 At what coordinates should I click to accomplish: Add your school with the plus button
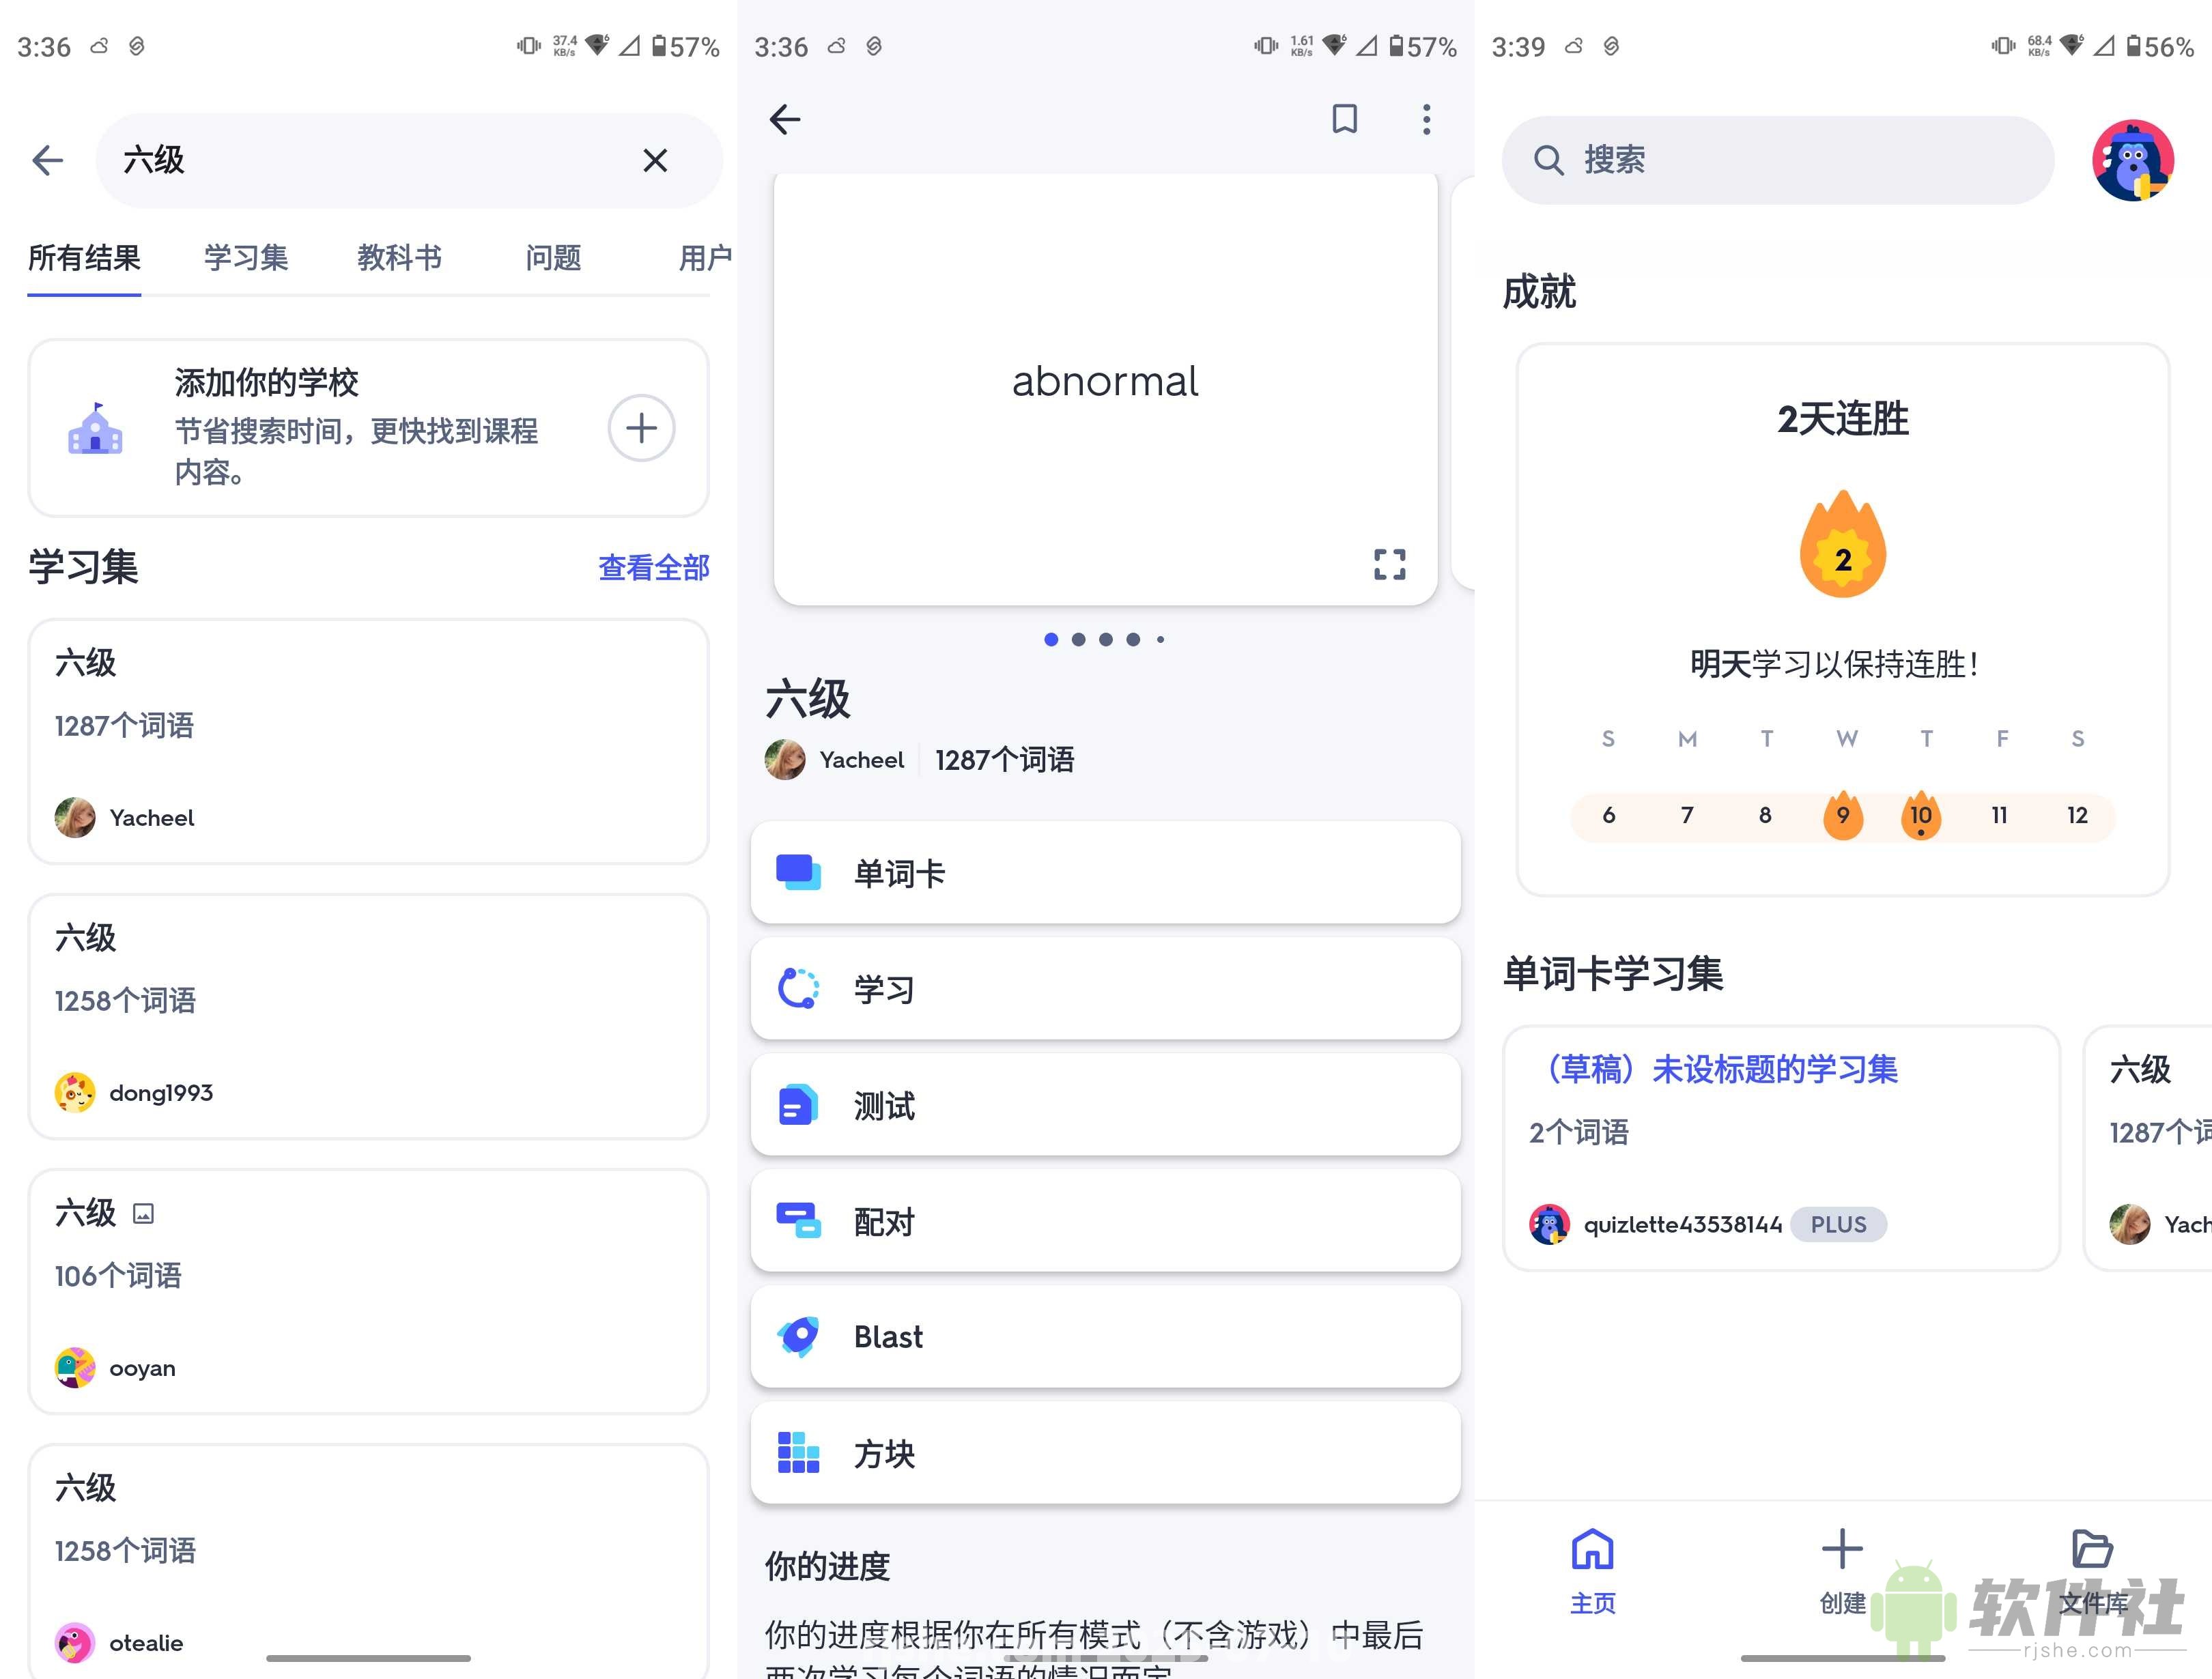coord(641,428)
